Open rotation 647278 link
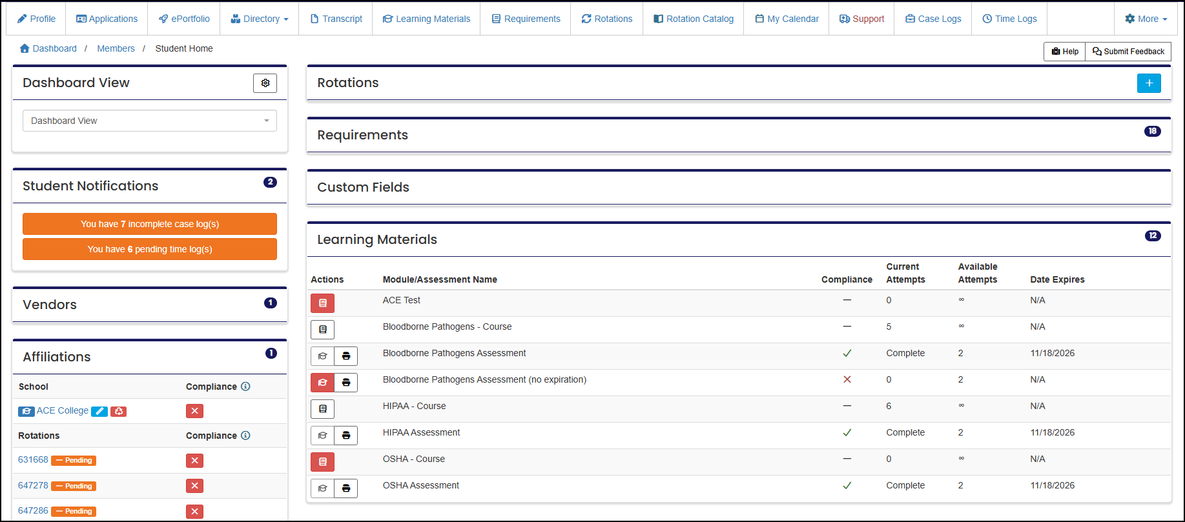Image resolution: width=1185 pixels, height=522 pixels. pyautogui.click(x=33, y=486)
